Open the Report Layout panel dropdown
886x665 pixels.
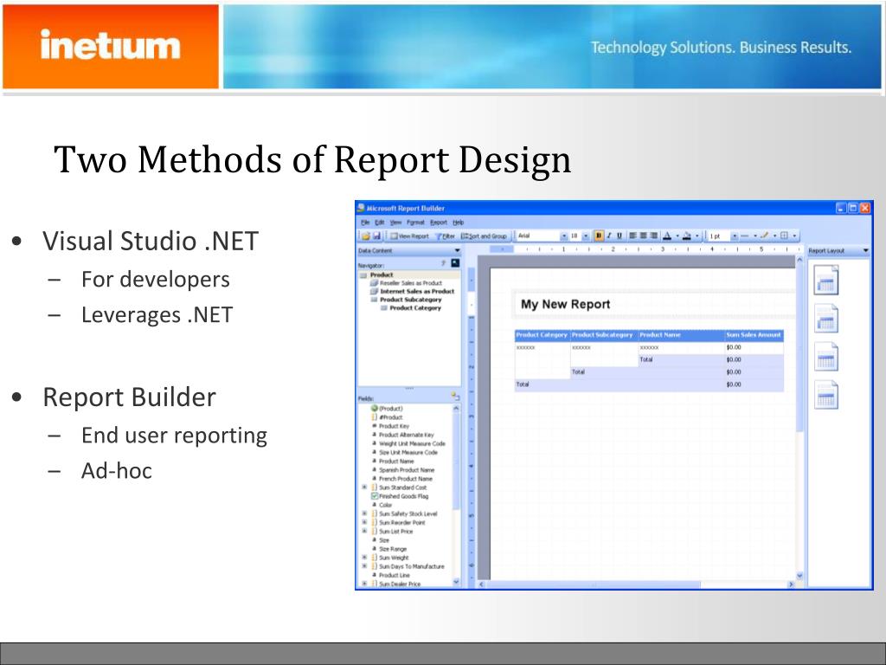pyautogui.click(x=865, y=250)
